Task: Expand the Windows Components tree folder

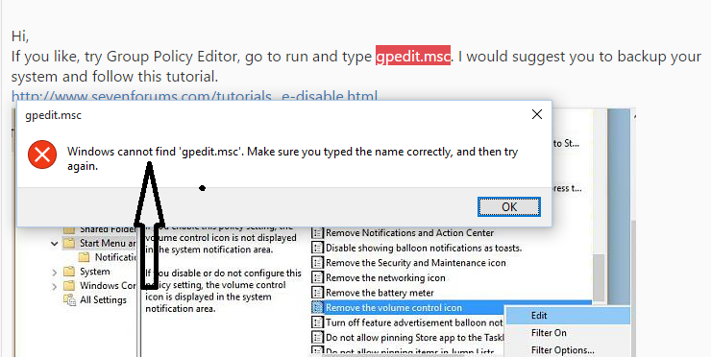Action: 55,286
